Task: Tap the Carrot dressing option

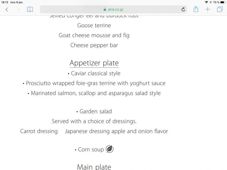Action: [x=39, y=131]
